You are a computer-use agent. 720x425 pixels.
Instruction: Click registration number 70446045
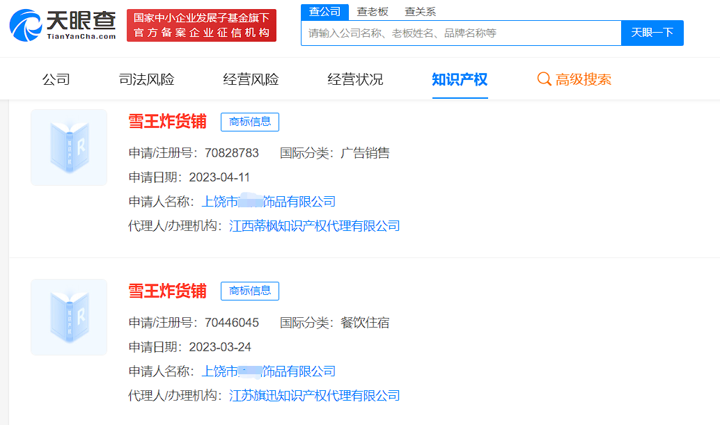tap(232, 323)
